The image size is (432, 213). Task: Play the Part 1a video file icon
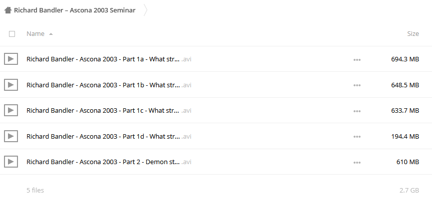coord(11,59)
